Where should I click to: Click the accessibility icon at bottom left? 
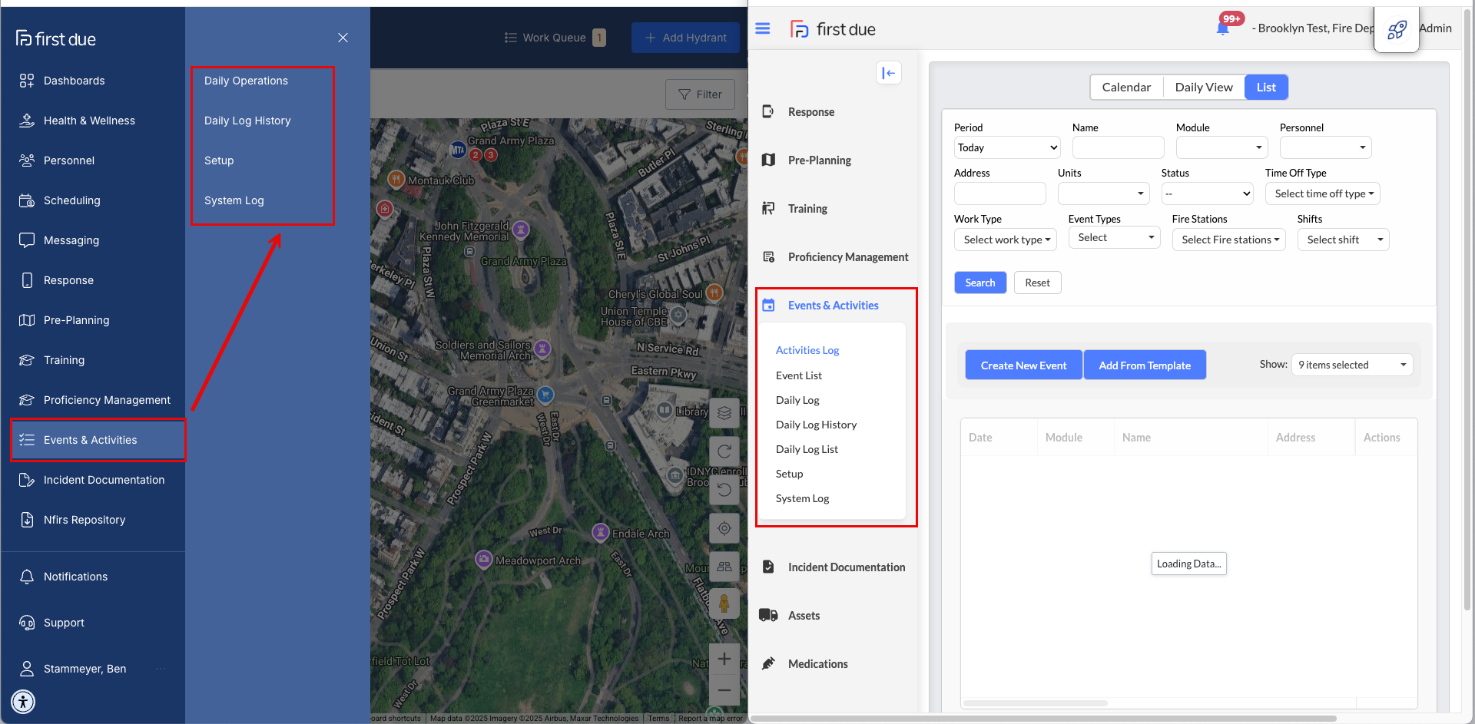click(x=24, y=701)
